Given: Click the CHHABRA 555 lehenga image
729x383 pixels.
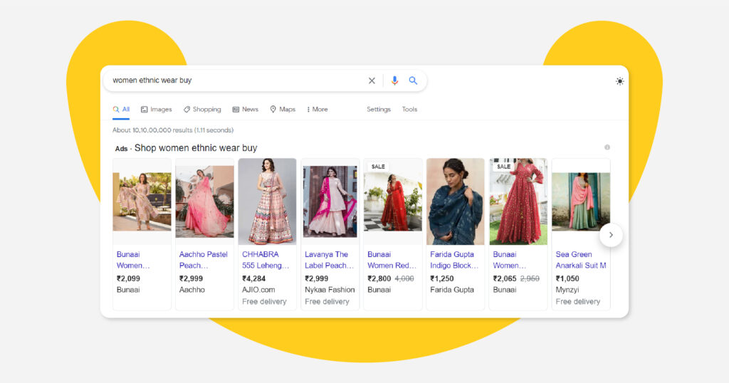Looking at the screenshot, I should pyautogui.click(x=268, y=201).
